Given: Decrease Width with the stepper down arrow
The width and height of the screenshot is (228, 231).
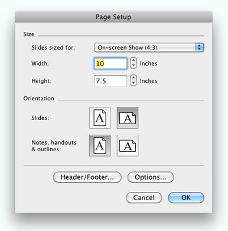Looking at the screenshot, I should 133,66.
